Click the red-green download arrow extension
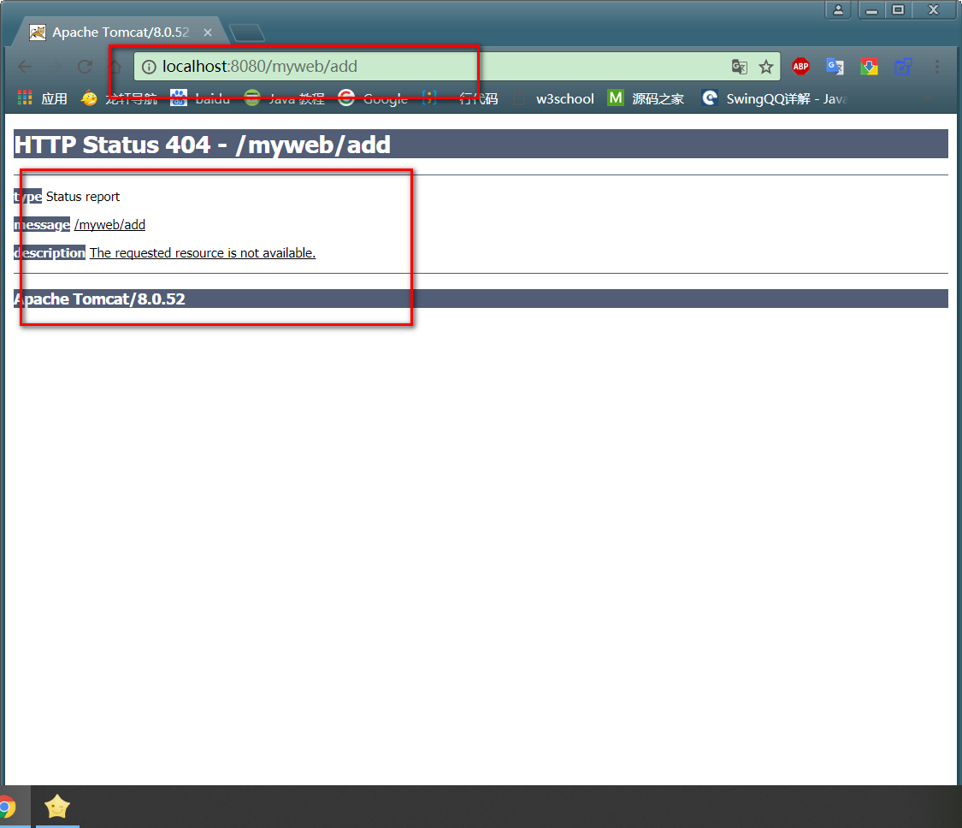962x828 pixels. pos(869,66)
